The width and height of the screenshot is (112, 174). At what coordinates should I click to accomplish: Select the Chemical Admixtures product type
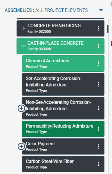(x=63, y=64)
